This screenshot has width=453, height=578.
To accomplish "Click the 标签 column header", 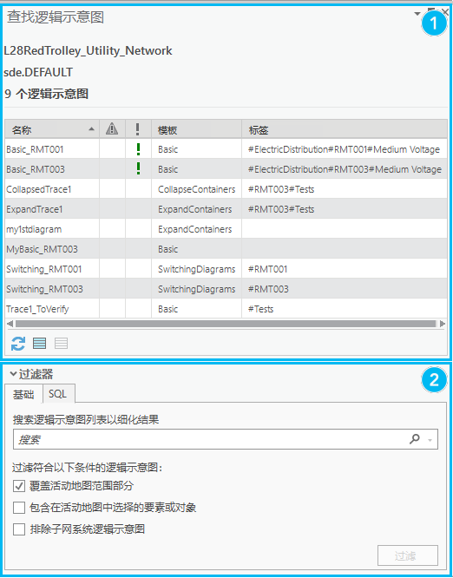I will 345,129.
